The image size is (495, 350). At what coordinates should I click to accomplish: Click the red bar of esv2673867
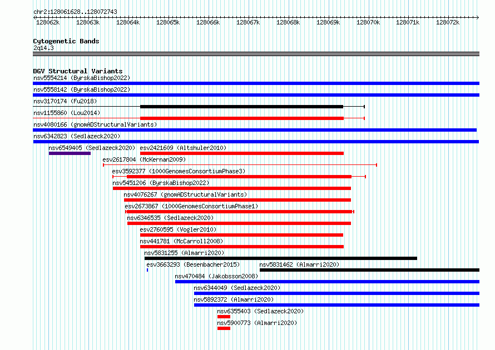click(x=239, y=212)
